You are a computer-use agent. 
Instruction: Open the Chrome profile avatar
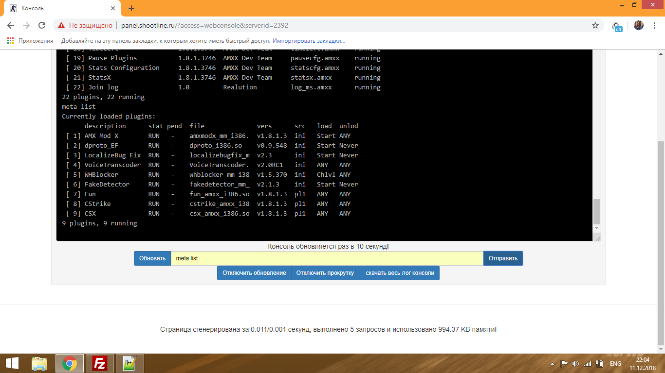coord(639,25)
